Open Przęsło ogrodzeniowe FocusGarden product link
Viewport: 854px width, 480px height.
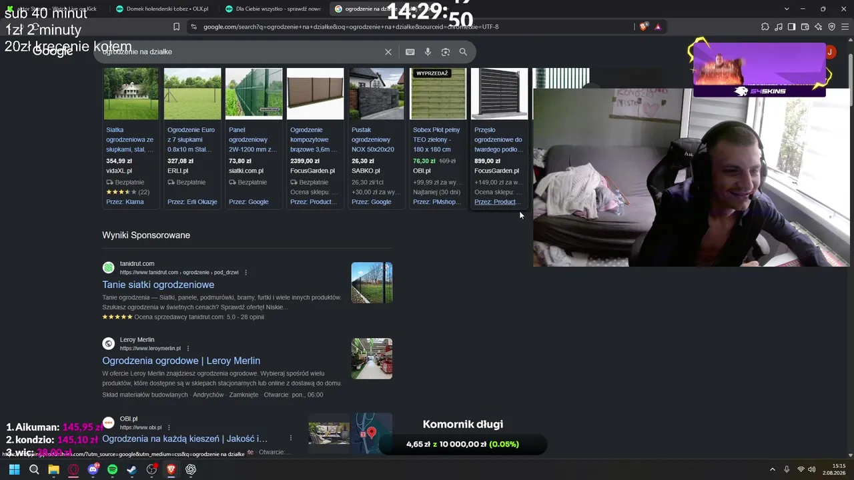tap(498, 139)
